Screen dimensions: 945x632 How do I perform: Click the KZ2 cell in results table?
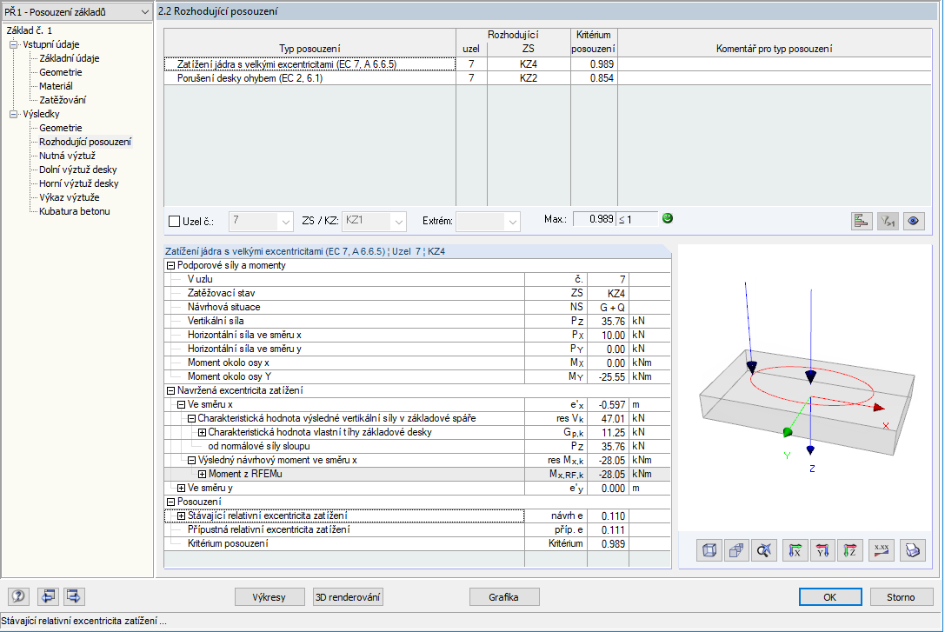(x=529, y=78)
